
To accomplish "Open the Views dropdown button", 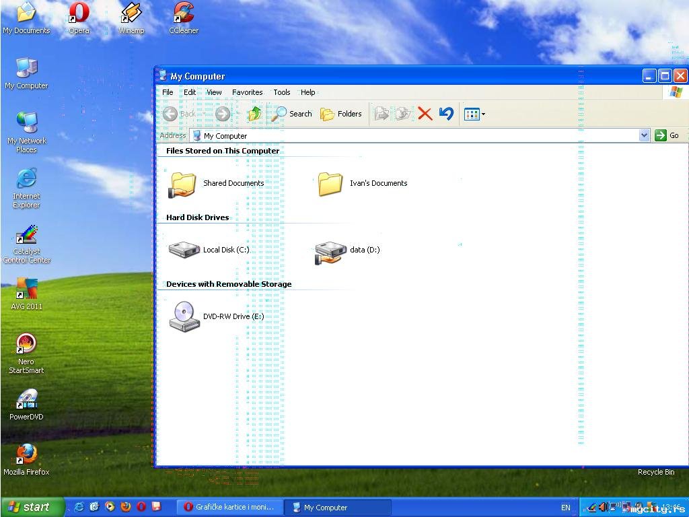I will point(474,114).
